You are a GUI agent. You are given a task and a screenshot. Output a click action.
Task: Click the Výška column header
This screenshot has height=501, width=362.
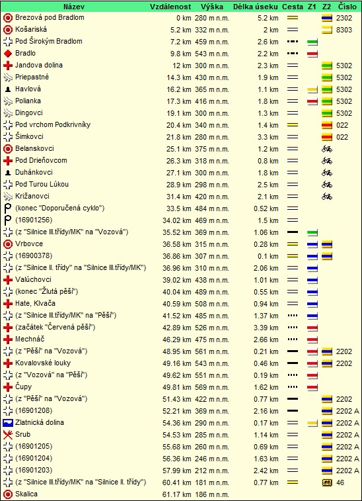coord(212,7)
